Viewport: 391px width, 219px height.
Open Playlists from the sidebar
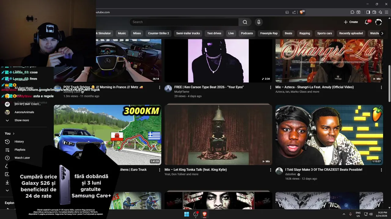pos(20,150)
